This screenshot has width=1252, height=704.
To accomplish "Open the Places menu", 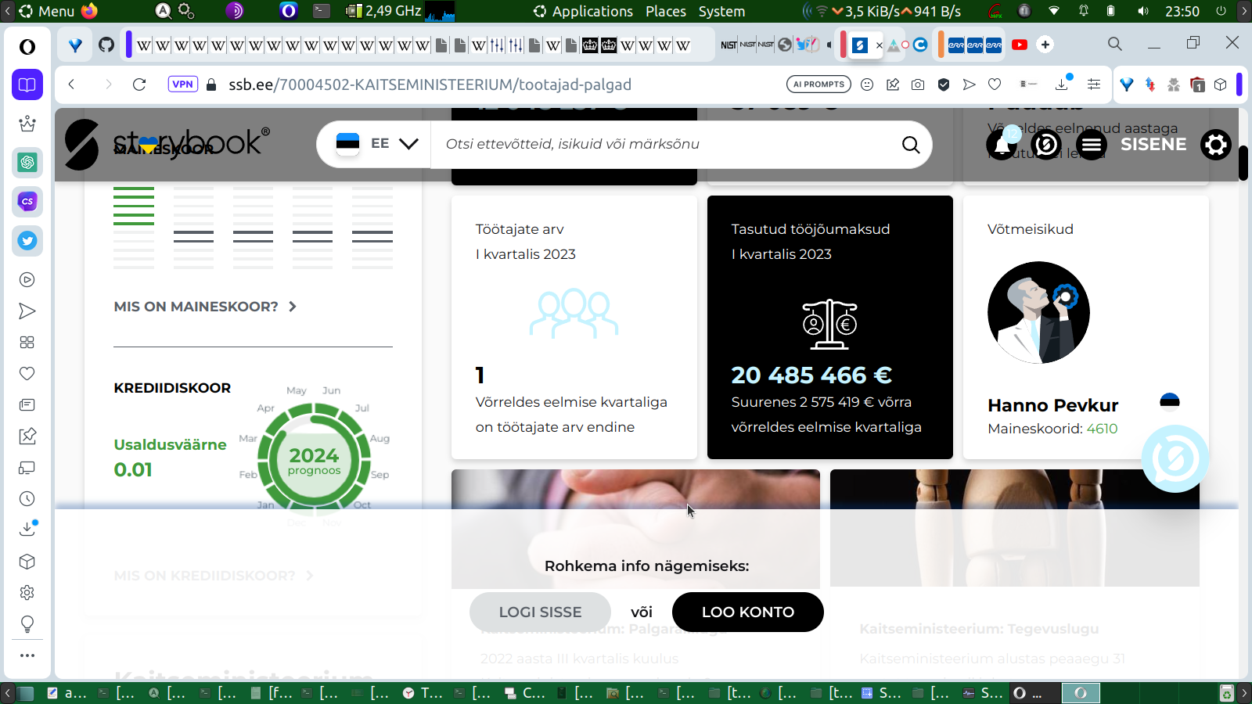I will coord(666,11).
